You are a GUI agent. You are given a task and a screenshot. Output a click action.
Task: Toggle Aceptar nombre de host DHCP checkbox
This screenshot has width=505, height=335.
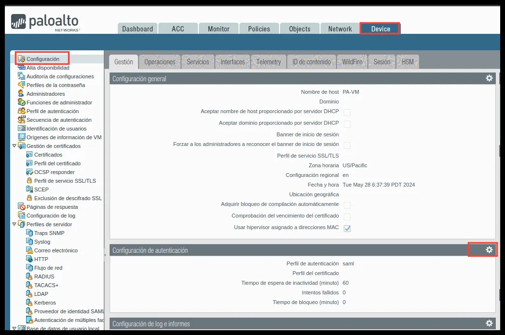click(x=347, y=112)
